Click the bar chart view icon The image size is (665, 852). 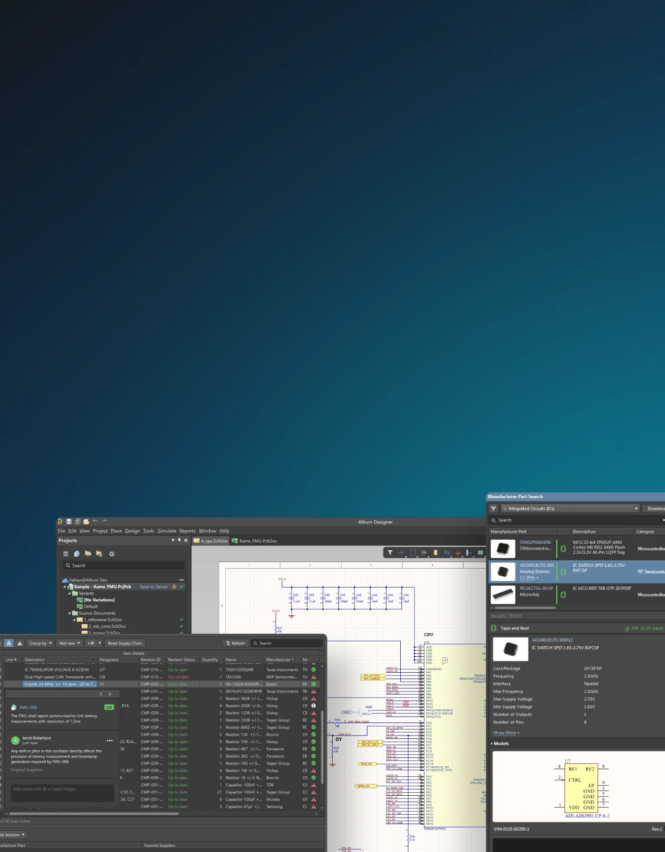pos(20,643)
